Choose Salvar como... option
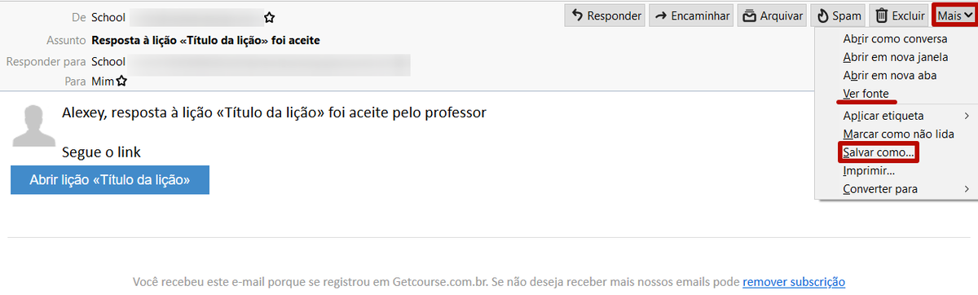 879,152
